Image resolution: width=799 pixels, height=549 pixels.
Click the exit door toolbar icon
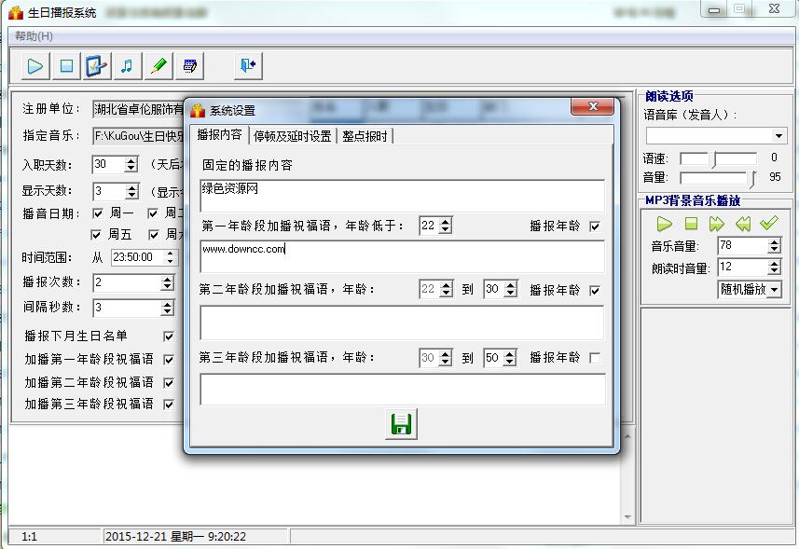(248, 65)
